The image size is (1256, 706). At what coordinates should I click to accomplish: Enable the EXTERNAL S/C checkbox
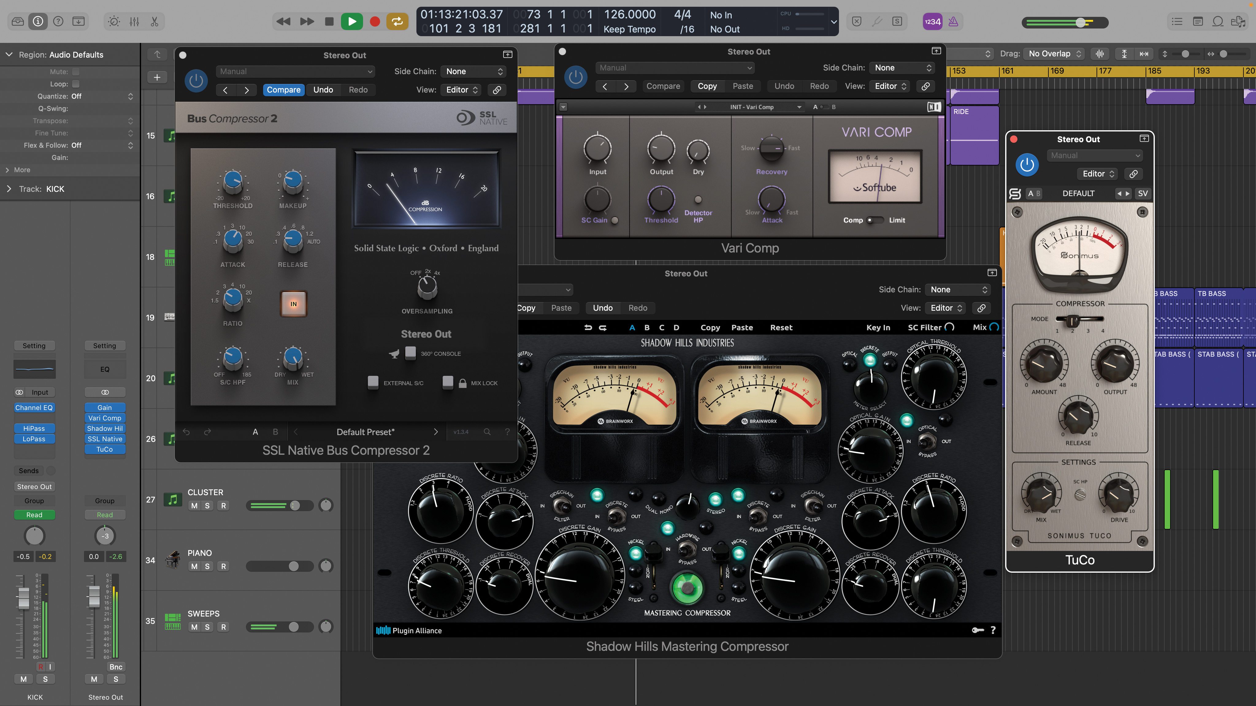(x=373, y=382)
